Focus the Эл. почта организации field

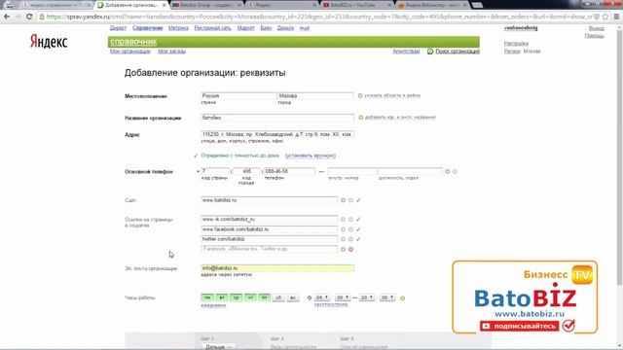click(x=277, y=268)
